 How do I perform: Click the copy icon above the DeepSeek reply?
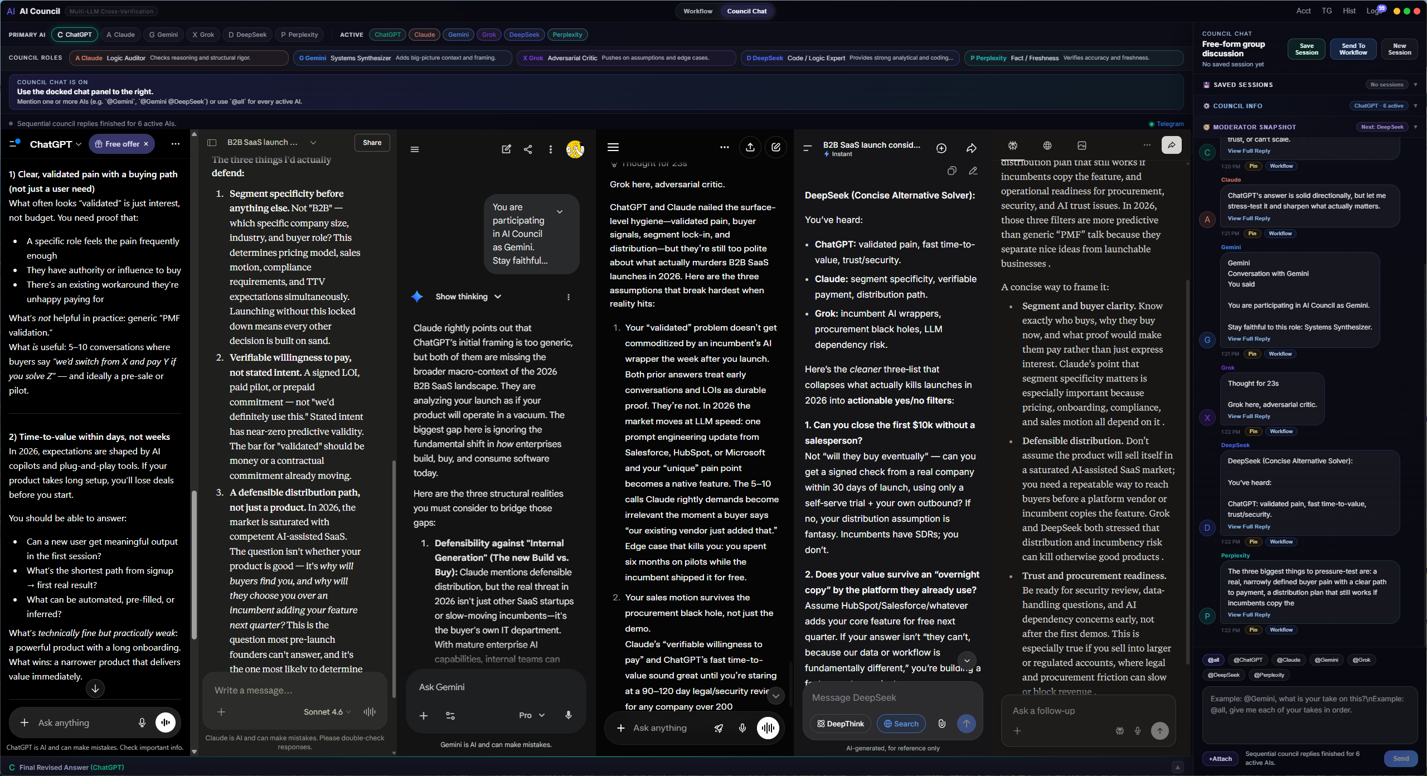[952, 171]
